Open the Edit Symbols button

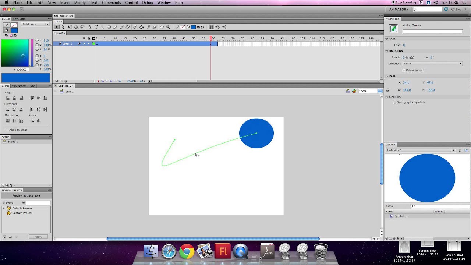[x=354, y=91]
